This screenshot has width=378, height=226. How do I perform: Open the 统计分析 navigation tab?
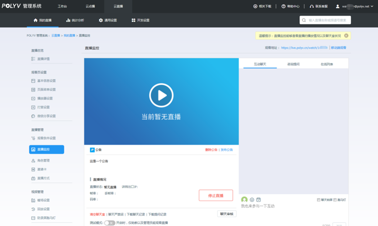pos(75,20)
